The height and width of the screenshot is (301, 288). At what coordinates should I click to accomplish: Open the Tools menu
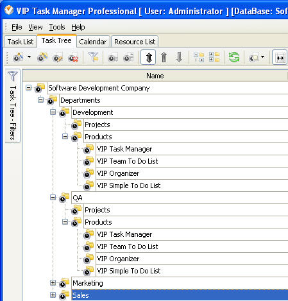[57, 27]
